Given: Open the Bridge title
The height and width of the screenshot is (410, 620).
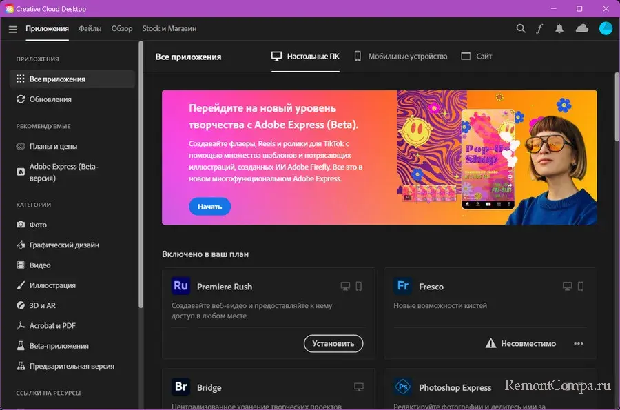Looking at the screenshot, I should coord(209,387).
